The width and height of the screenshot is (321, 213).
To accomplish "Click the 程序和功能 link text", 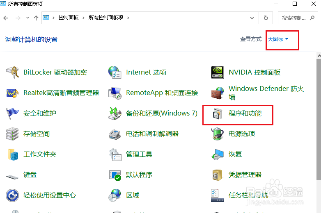I will click(x=245, y=113).
